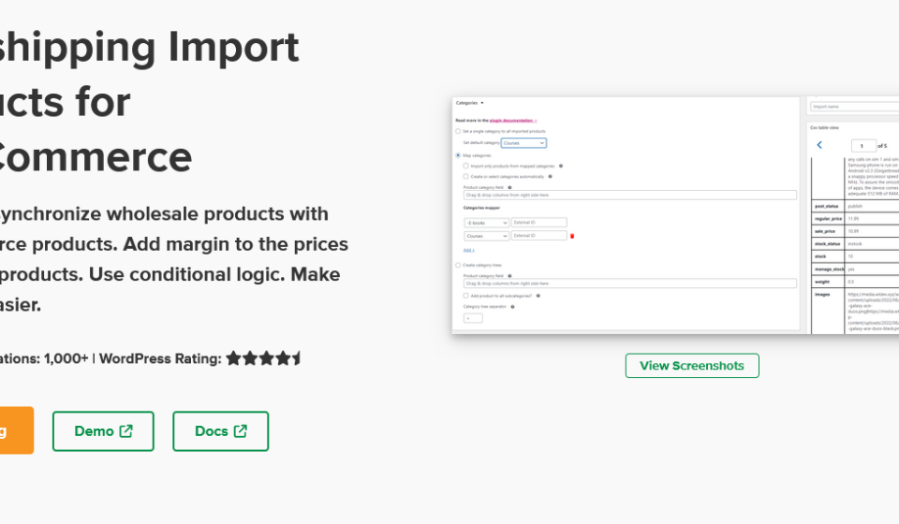Viewport: 899px width, 524px height.
Task: Click the blue previous-page arrow in Csv table view
Action: click(x=819, y=145)
